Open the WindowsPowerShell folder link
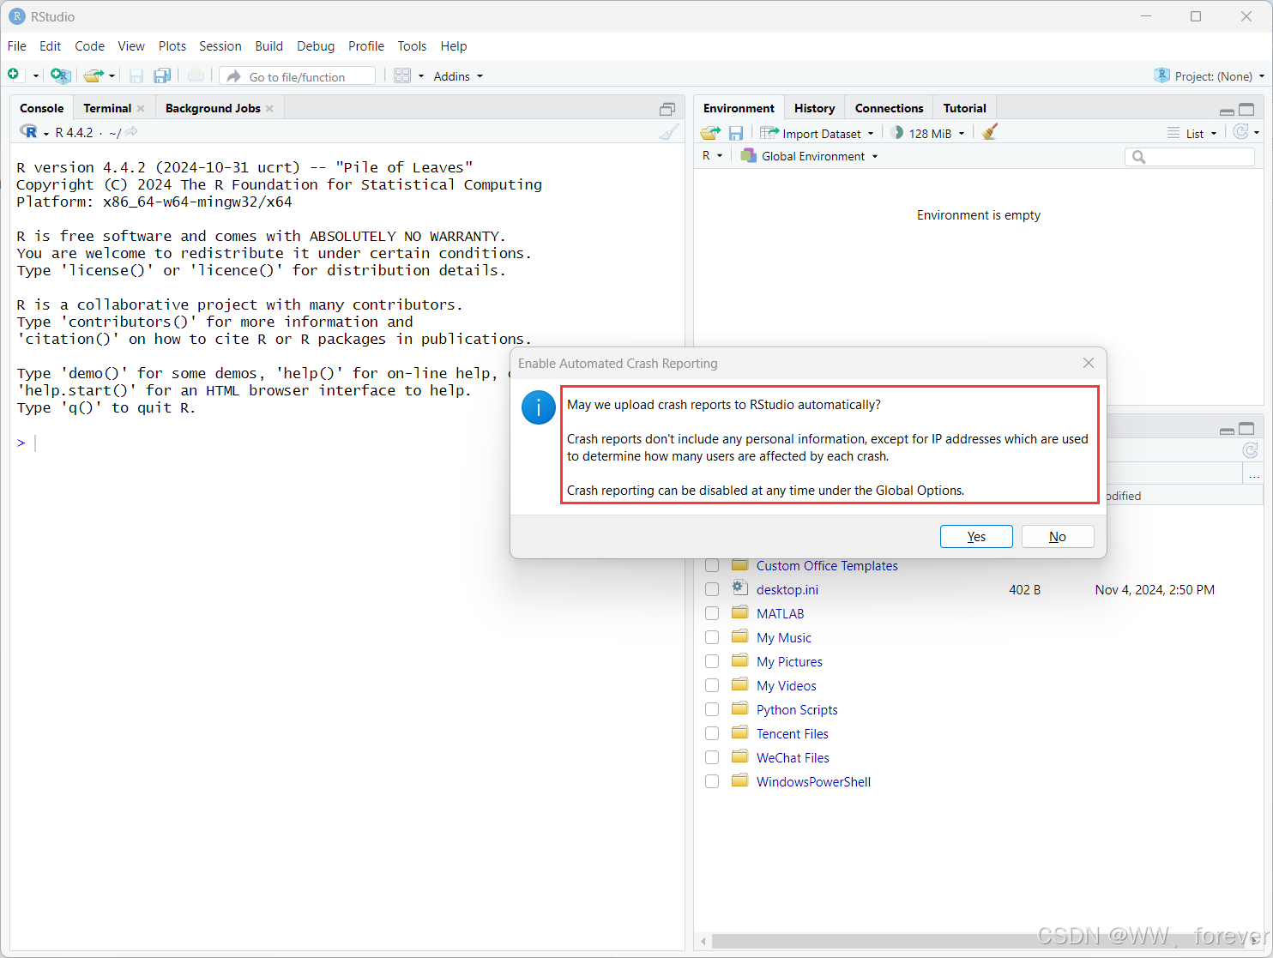The image size is (1273, 958). [x=813, y=782]
